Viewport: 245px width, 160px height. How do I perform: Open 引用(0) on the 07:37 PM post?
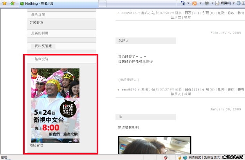[x=209, y=89]
